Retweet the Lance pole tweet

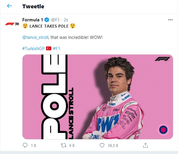click(x=63, y=145)
